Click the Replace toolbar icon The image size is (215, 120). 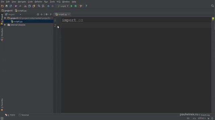43,6
